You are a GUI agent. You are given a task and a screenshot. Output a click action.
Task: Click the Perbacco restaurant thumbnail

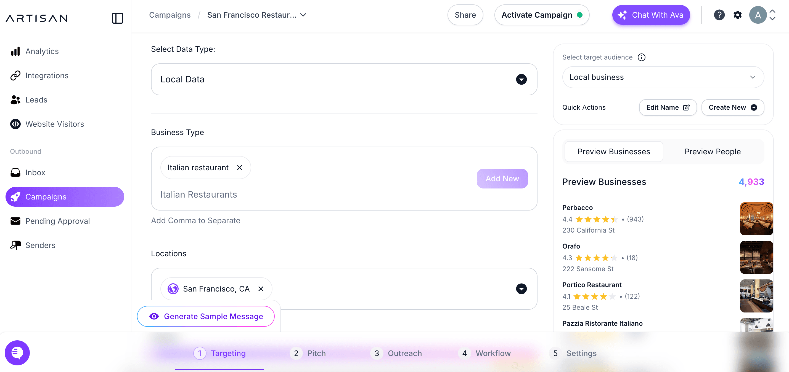756,219
